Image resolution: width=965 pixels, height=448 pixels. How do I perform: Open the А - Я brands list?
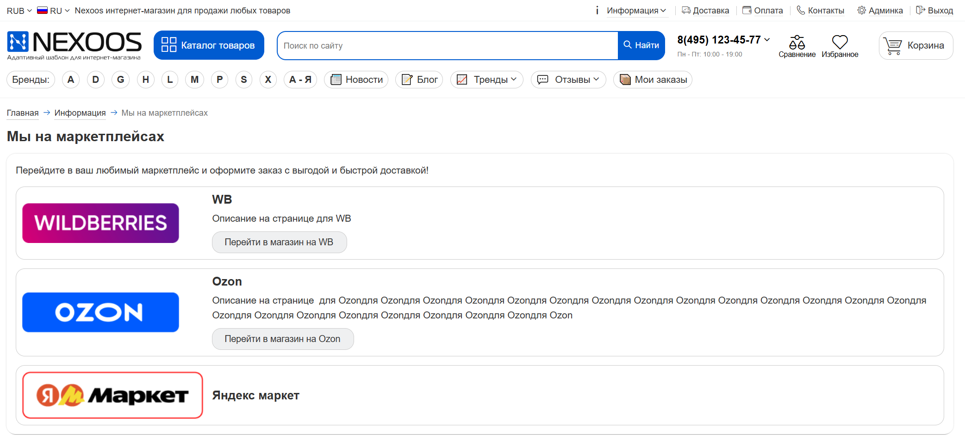[x=300, y=80]
